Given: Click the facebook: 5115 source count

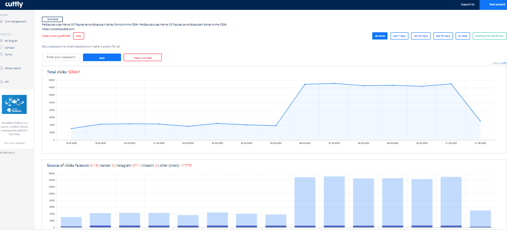Looking at the screenshot, I should pyautogui.click(x=86, y=166).
